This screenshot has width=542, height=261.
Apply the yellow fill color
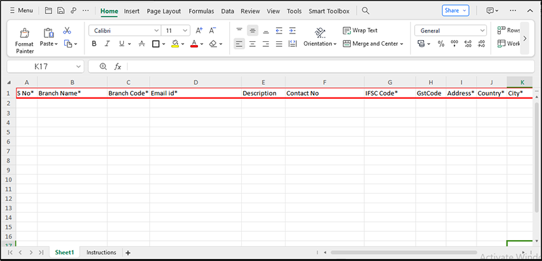pyautogui.click(x=175, y=44)
